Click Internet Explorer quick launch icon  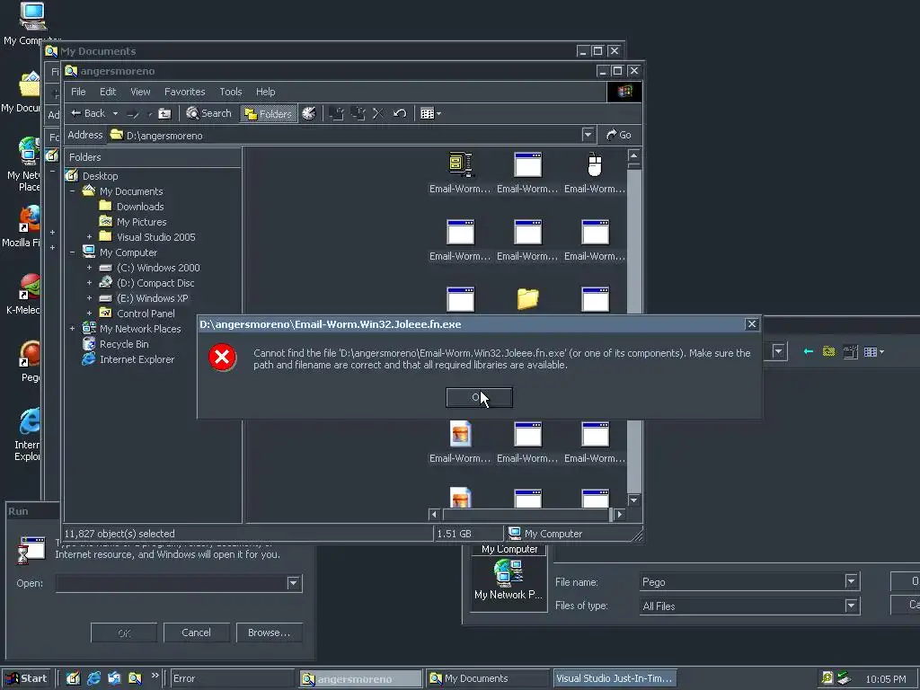(93, 678)
